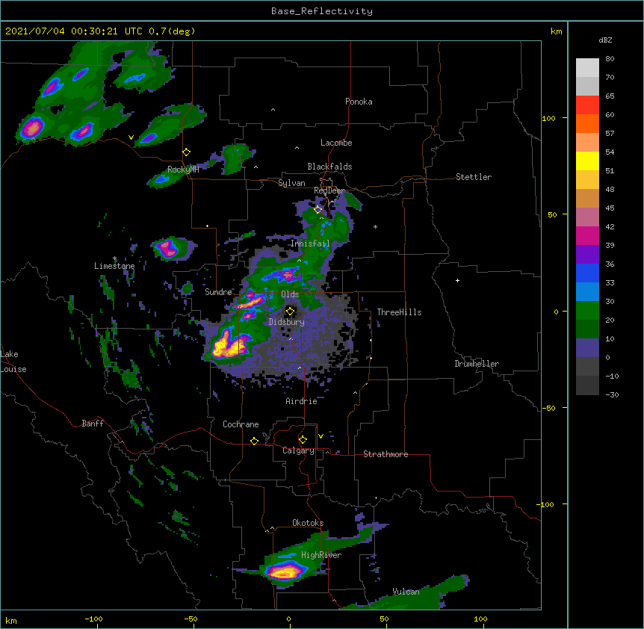Select the HighRiver label
The height and width of the screenshot is (629, 644).
321,555
